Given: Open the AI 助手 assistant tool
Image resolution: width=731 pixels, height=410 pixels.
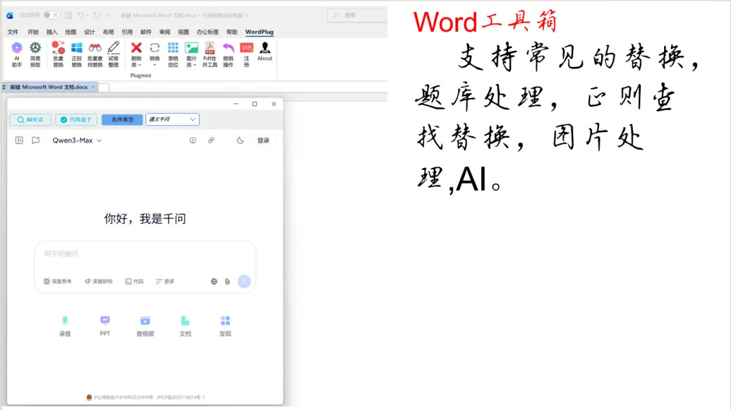Looking at the screenshot, I should pyautogui.click(x=17, y=55).
